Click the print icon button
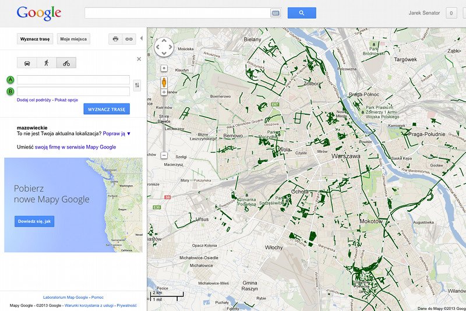Screen dimensions: 466x311 (115, 39)
